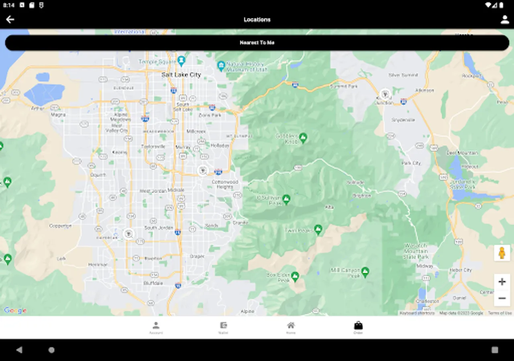
Task: Click the Magna map label
Action: 58,114
